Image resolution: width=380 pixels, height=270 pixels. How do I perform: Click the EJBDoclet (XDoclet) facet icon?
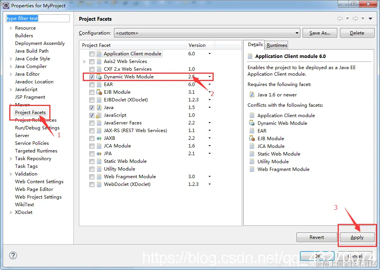pyautogui.click(x=99, y=100)
